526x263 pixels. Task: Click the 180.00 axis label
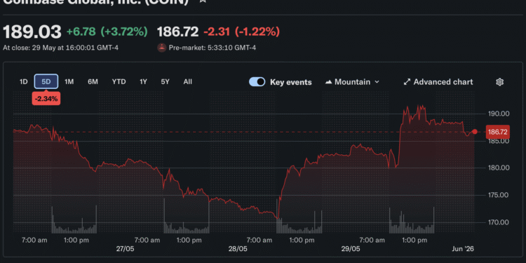click(x=498, y=168)
